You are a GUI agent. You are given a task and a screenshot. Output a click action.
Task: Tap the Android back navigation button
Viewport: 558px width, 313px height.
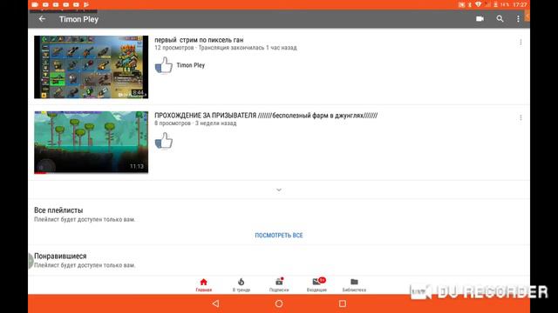point(215,303)
